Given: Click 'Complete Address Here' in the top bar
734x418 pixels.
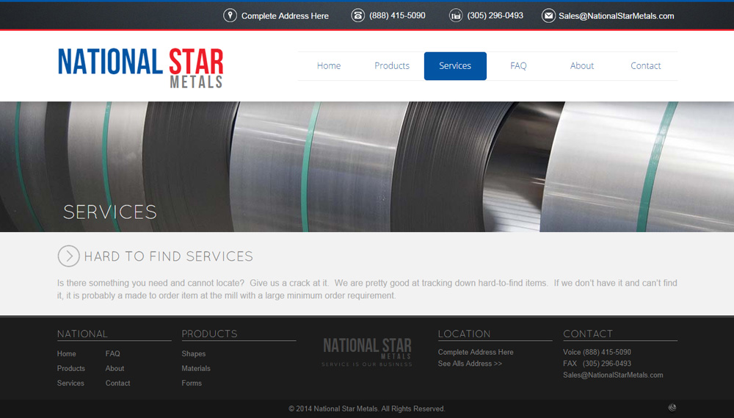Looking at the screenshot, I should click(x=285, y=16).
